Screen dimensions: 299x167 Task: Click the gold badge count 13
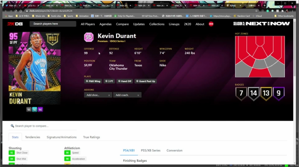pyautogui.click(x=266, y=93)
